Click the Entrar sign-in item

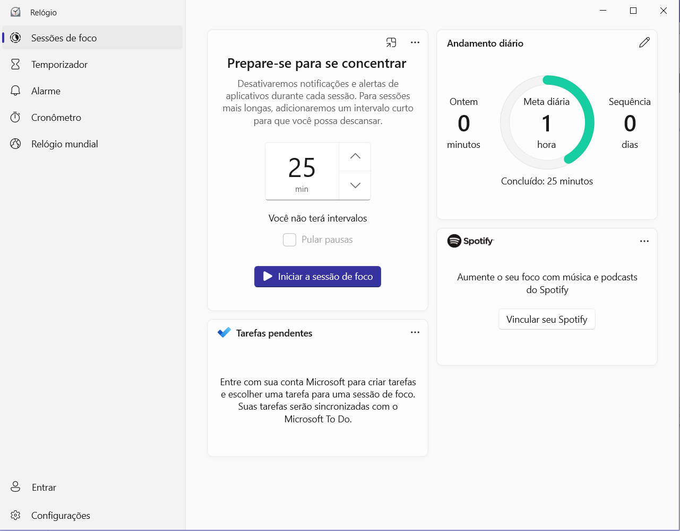click(x=92, y=487)
